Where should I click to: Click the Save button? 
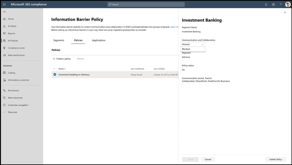(190, 159)
